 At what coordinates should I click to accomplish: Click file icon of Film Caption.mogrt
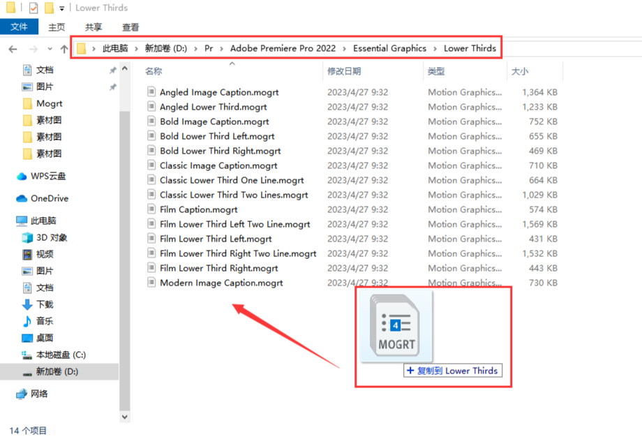[151, 209]
